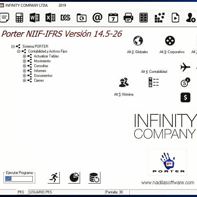The width and height of the screenshot is (197, 197).
Task: Click the Infinity Company logo image
Action: click(165, 126)
